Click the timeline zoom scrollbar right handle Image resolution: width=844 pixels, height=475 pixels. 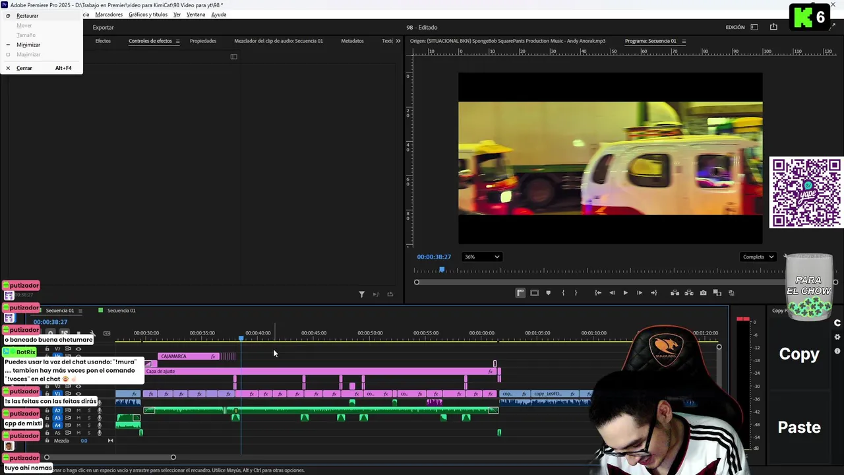pyautogui.click(x=173, y=457)
